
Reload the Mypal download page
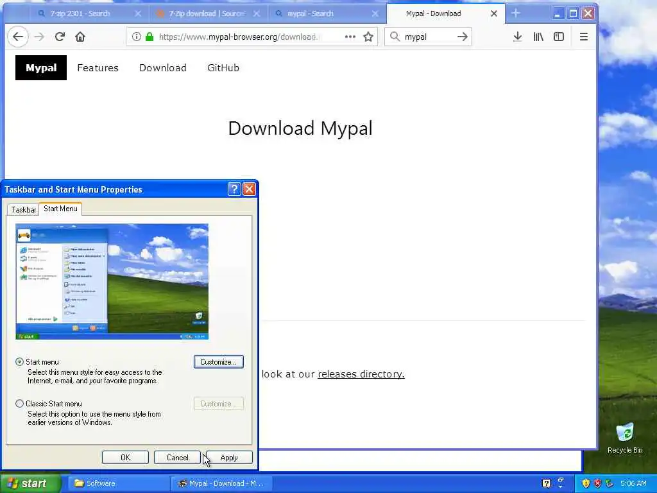[60, 37]
